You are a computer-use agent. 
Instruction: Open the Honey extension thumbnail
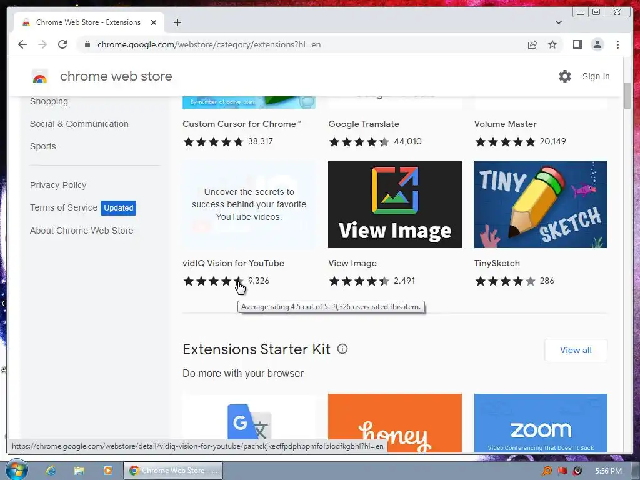tap(395, 423)
